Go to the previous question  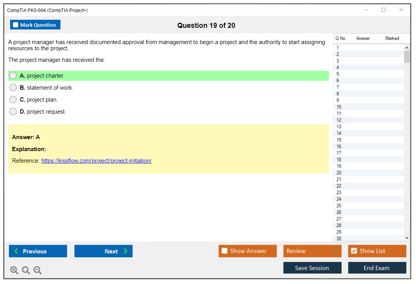38,251
